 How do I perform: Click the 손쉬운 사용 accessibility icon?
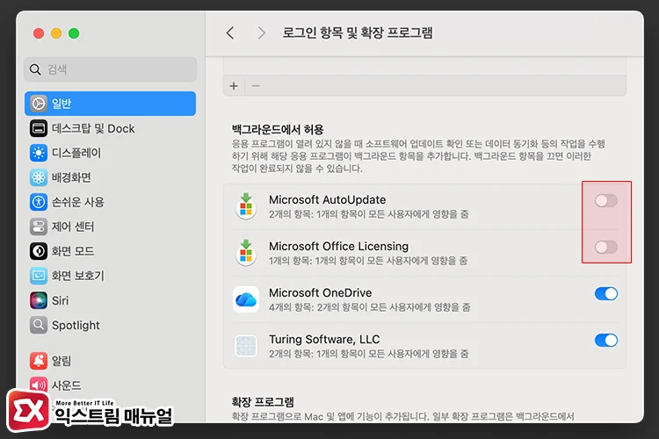[x=39, y=202]
